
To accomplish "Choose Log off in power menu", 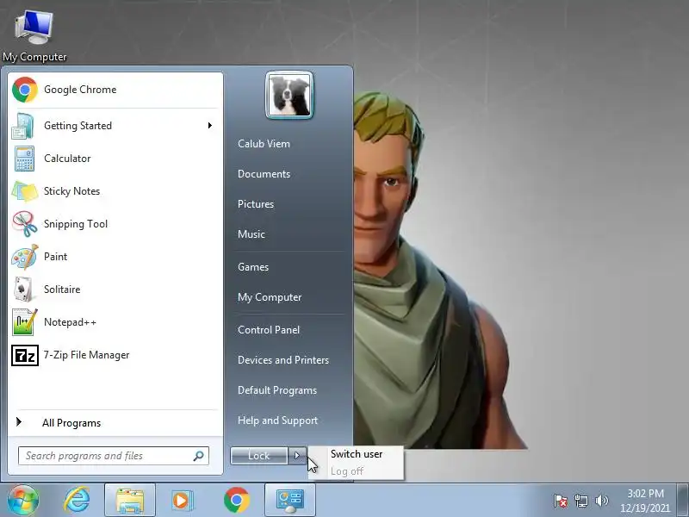I will (x=347, y=471).
